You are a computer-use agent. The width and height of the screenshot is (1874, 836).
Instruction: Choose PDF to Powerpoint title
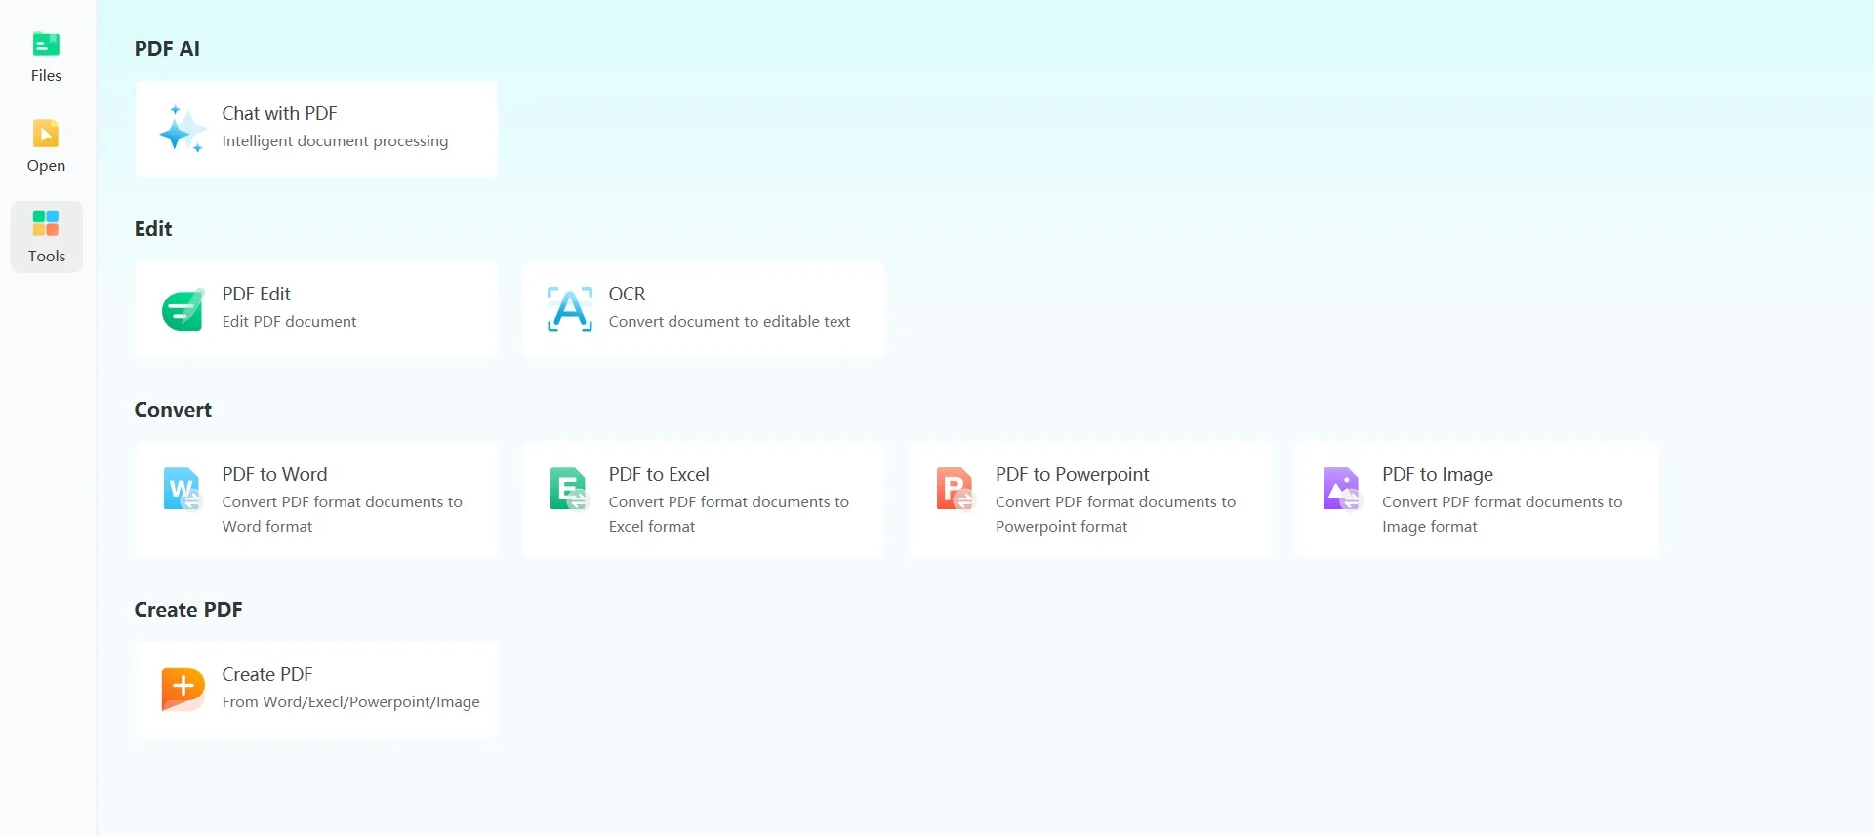[1072, 474]
